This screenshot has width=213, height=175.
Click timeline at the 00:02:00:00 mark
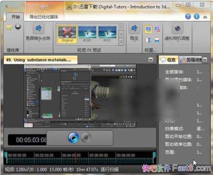(x=44, y=155)
